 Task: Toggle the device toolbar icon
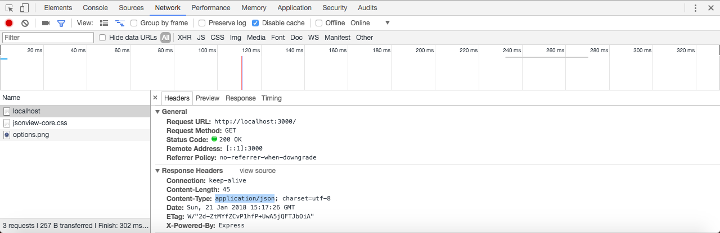pyautogui.click(x=24, y=8)
